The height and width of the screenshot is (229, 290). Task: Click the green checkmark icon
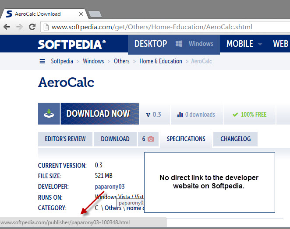235,114
